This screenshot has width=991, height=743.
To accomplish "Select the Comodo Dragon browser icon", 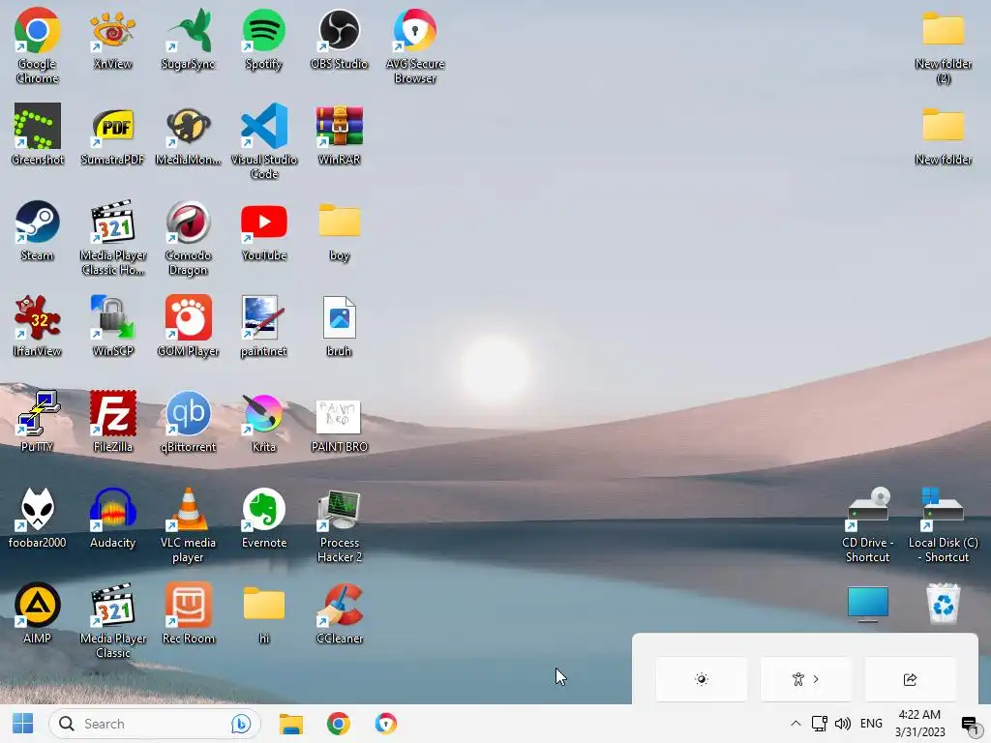I will point(188,237).
